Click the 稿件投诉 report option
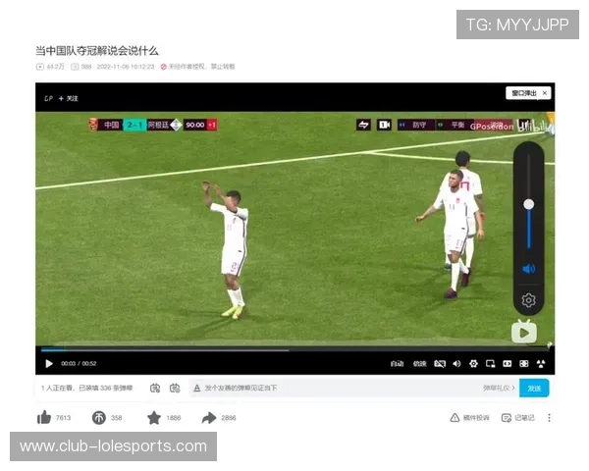589x471 pixels. (x=470, y=418)
